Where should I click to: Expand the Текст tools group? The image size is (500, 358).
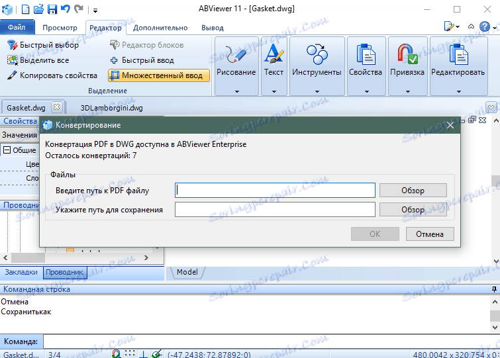pos(274,66)
